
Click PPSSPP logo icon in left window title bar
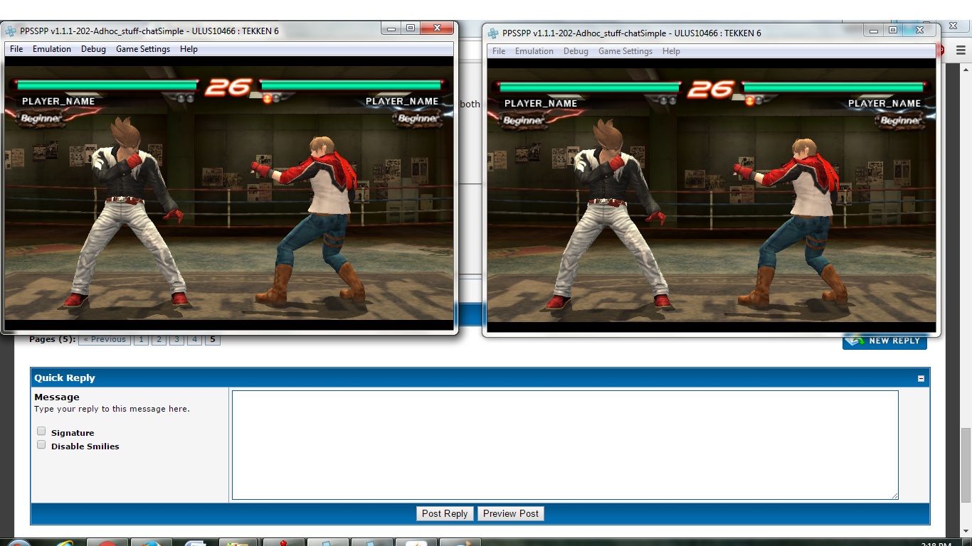(11, 31)
